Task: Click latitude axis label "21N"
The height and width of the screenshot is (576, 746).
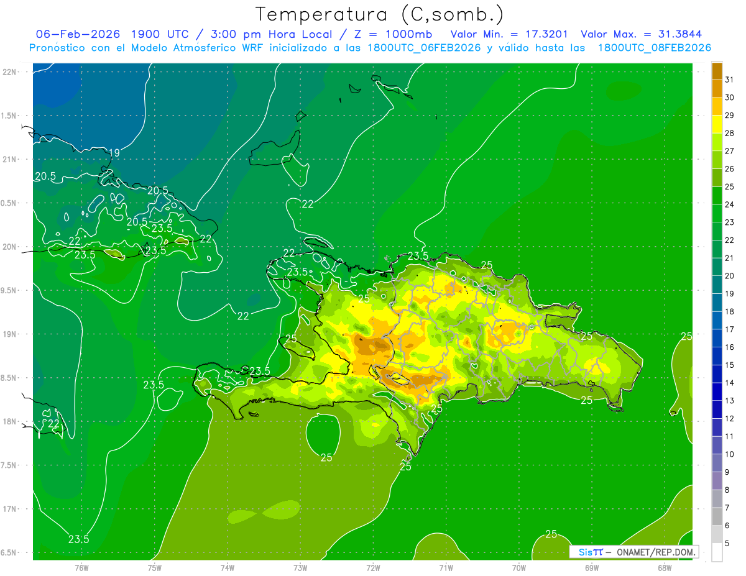Action: pos(9,159)
